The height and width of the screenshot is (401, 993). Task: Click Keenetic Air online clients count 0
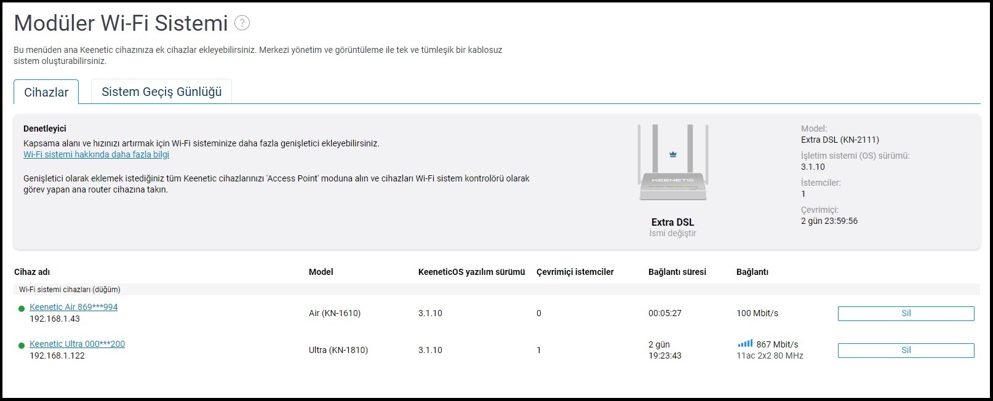point(539,313)
